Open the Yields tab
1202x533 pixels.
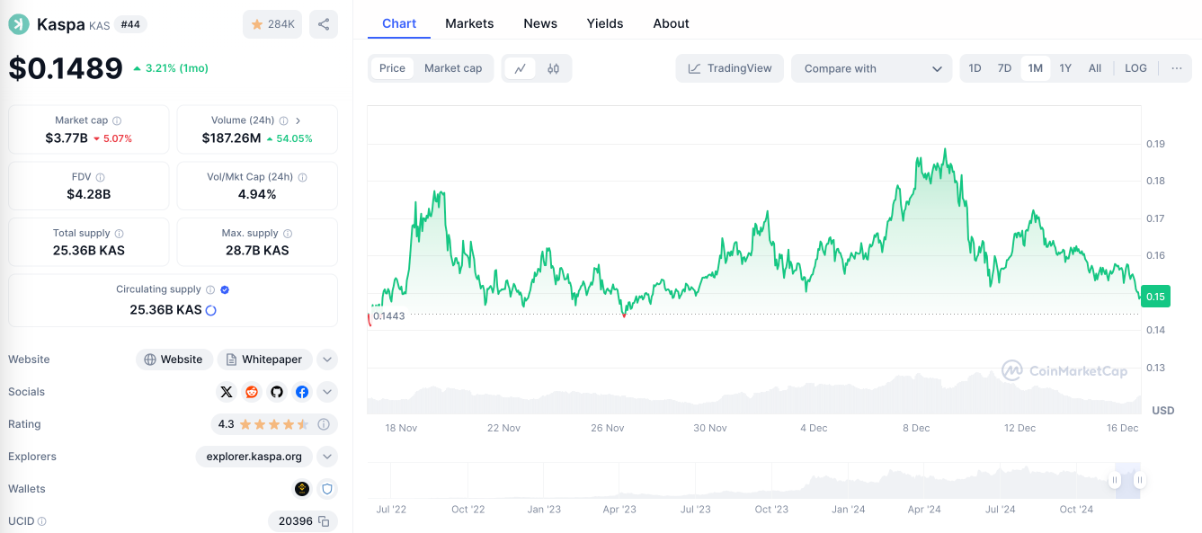click(x=605, y=23)
